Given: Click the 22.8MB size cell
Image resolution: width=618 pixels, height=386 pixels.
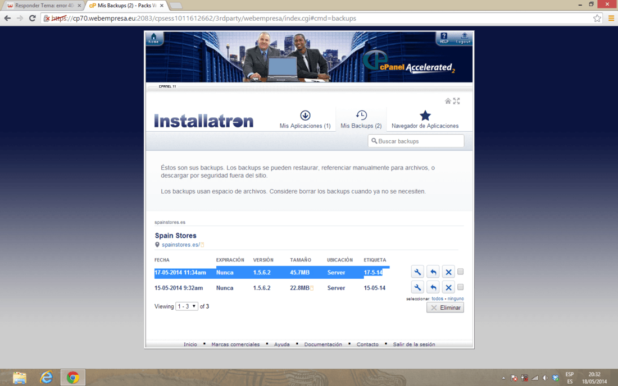Looking at the screenshot, I should (299, 288).
